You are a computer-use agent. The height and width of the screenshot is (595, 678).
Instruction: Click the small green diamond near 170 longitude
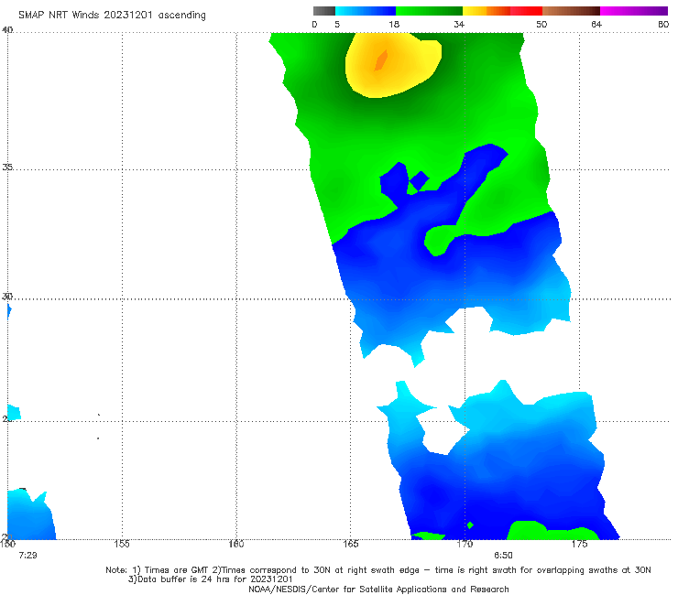click(470, 525)
